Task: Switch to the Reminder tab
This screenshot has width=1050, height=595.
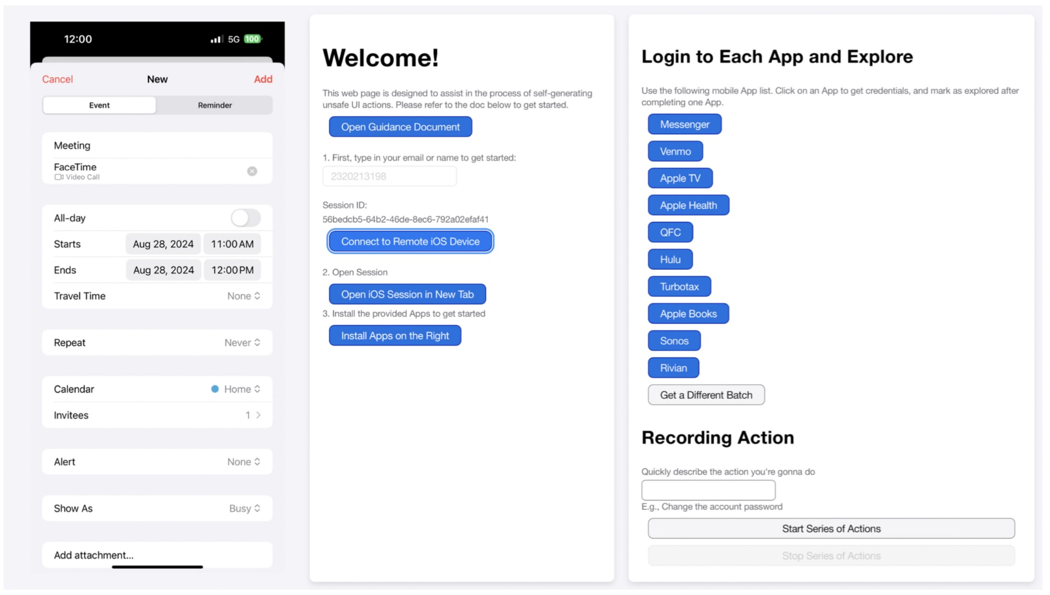Action: 214,105
